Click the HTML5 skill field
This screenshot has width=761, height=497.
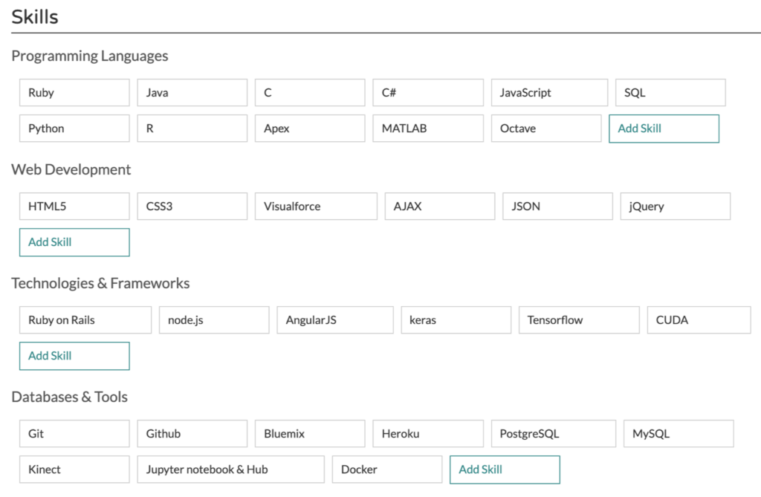[x=74, y=207]
